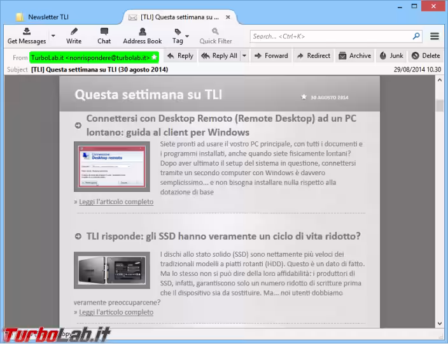Open the first Leggi l'articolo completo link

(x=116, y=202)
